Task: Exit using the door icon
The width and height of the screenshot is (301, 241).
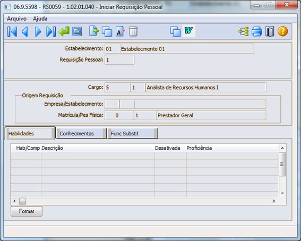Action: pyautogui.click(x=270, y=31)
